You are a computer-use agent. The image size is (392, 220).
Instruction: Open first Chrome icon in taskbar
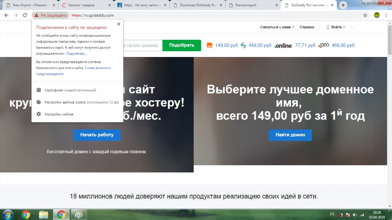pos(26,214)
